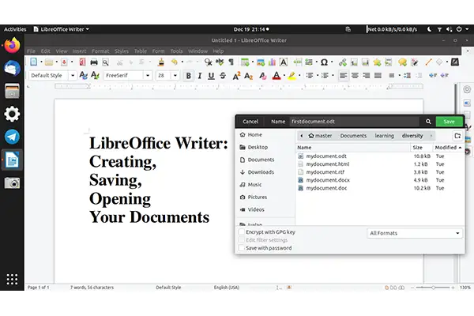
Task: Open the paragraph style dropdown arrow
Action: tap(73, 76)
